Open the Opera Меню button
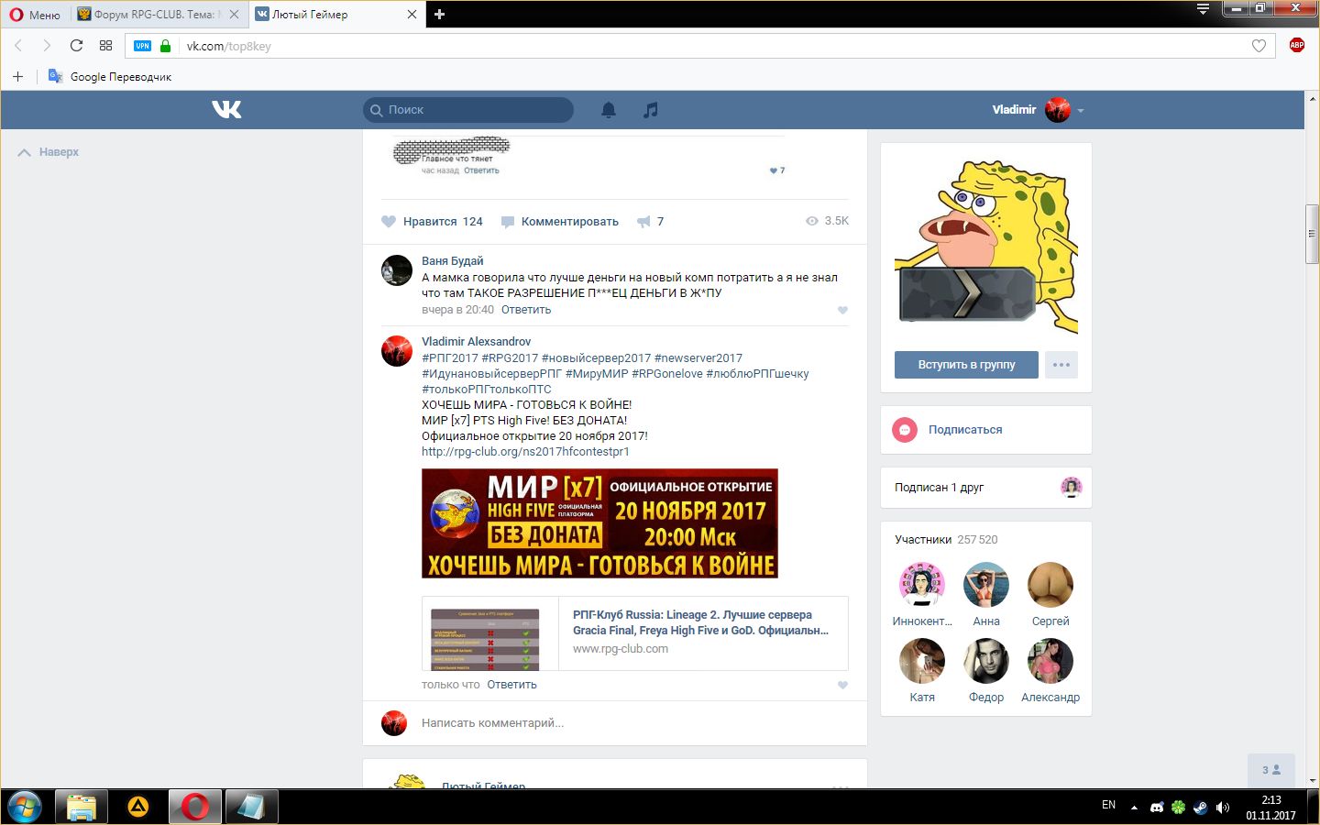Viewport: 1320px width, 825px height. coord(35,14)
